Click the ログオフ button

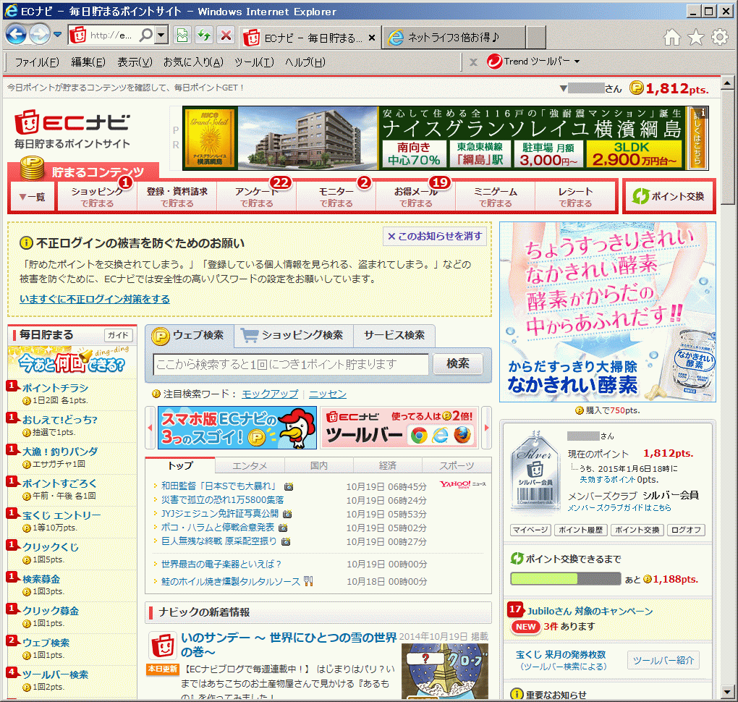(x=686, y=530)
